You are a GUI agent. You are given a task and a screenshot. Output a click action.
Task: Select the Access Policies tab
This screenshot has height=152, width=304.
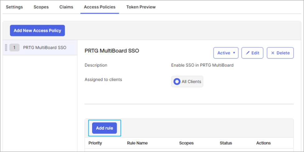click(x=100, y=7)
